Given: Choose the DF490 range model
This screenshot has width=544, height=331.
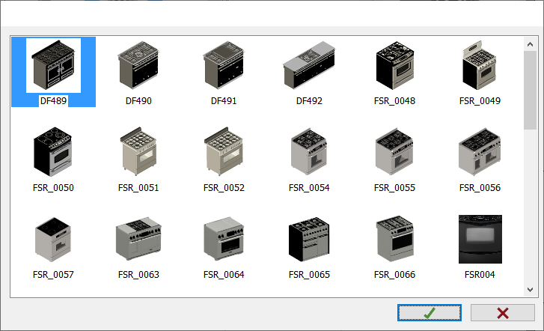Looking at the screenshot, I should [x=138, y=66].
